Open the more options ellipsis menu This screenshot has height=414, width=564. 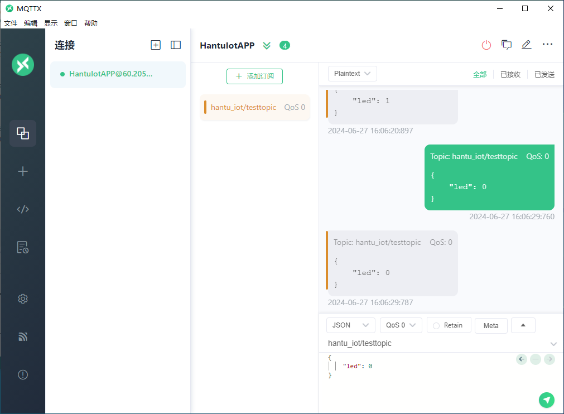(x=547, y=44)
